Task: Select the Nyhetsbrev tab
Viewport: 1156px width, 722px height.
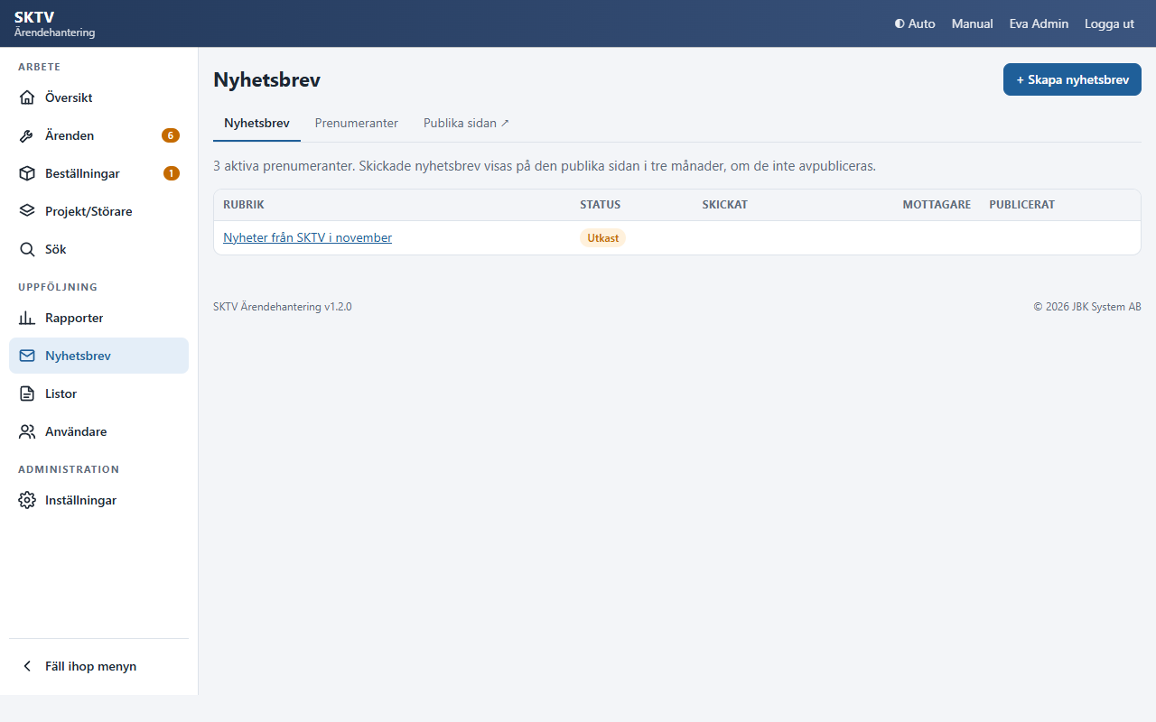Action: pos(256,123)
